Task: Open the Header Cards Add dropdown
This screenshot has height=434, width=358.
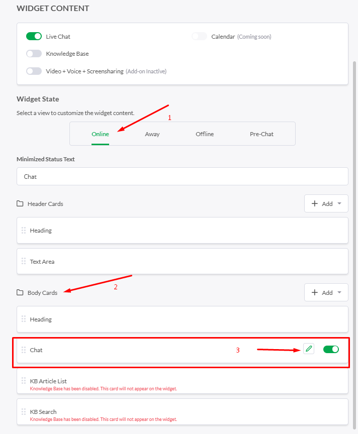Action: [326, 203]
